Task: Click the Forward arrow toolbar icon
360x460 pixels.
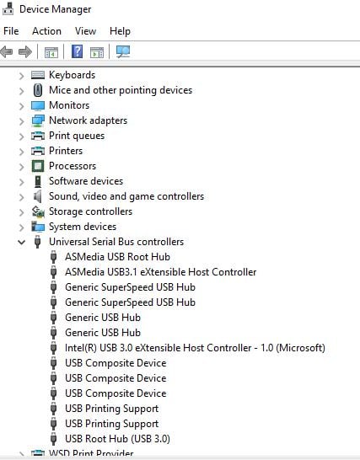Action: coord(24,52)
